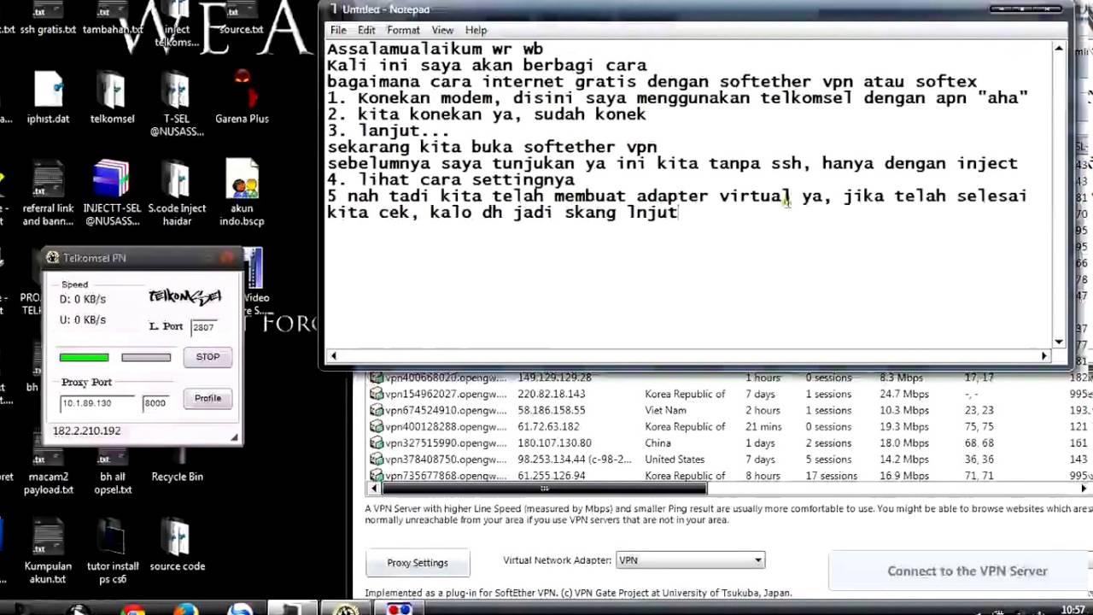Click the gray progress bar beside STOP

(x=146, y=357)
